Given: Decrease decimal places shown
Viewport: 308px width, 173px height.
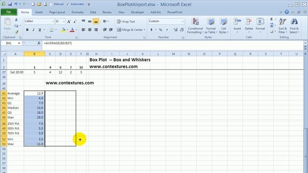Looking at the screenshot, I should [x=182, y=30].
